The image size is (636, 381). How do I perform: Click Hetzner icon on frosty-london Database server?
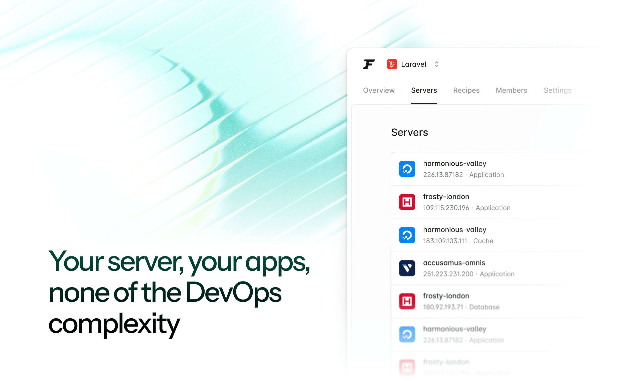[x=407, y=301]
